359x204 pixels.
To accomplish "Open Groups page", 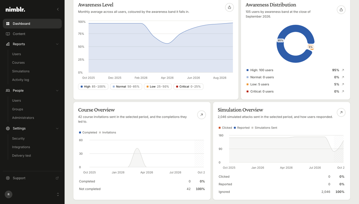I will [x=18, y=109].
